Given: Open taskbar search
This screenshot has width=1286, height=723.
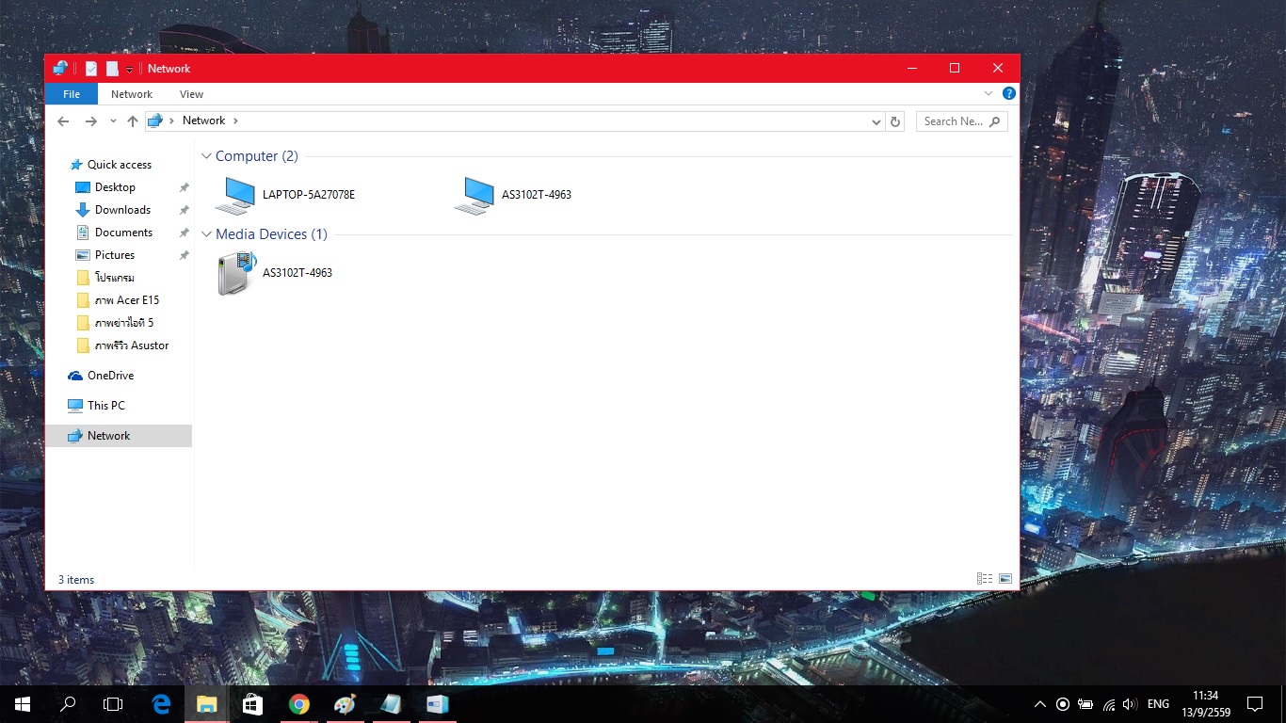Looking at the screenshot, I should tap(68, 704).
